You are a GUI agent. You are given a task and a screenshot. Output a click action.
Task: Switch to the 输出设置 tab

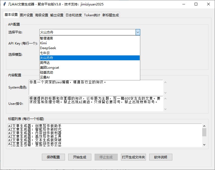click(x=57, y=15)
